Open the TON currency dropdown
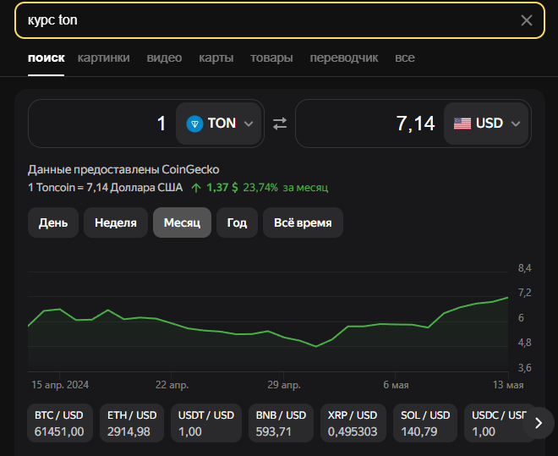558x456 pixels. [x=218, y=124]
